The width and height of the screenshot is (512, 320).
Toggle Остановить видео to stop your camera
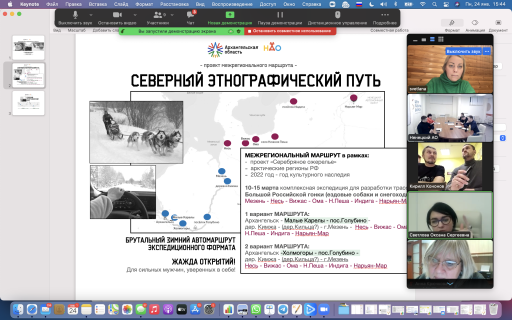117,19
